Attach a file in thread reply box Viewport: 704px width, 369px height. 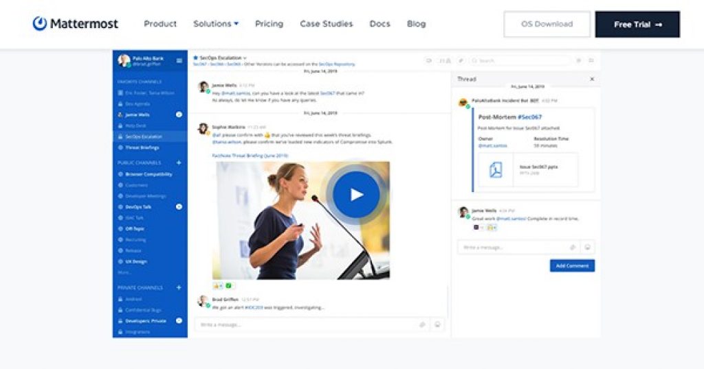tap(573, 247)
